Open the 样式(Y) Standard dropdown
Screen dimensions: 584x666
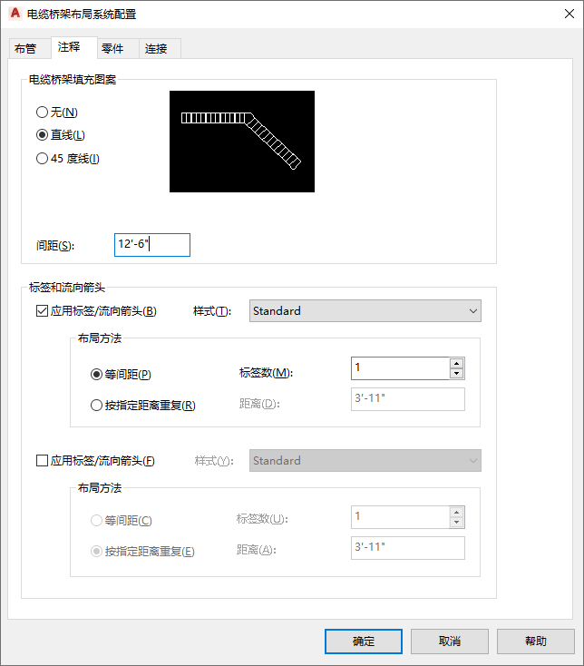(365, 460)
